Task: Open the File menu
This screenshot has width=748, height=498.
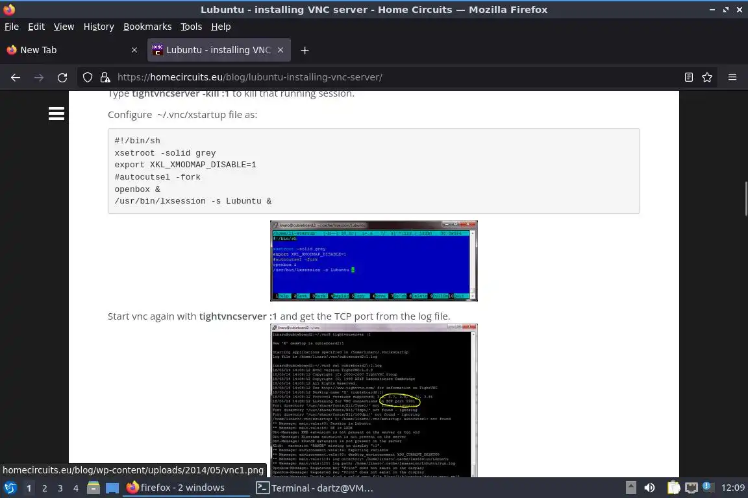Action: click(12, 27)
